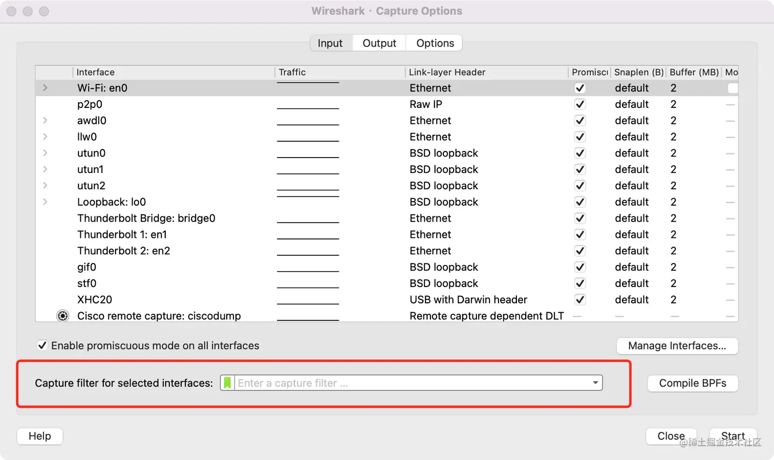
Task: Sort by the Link-layer Header column
Action: (486, 72)
